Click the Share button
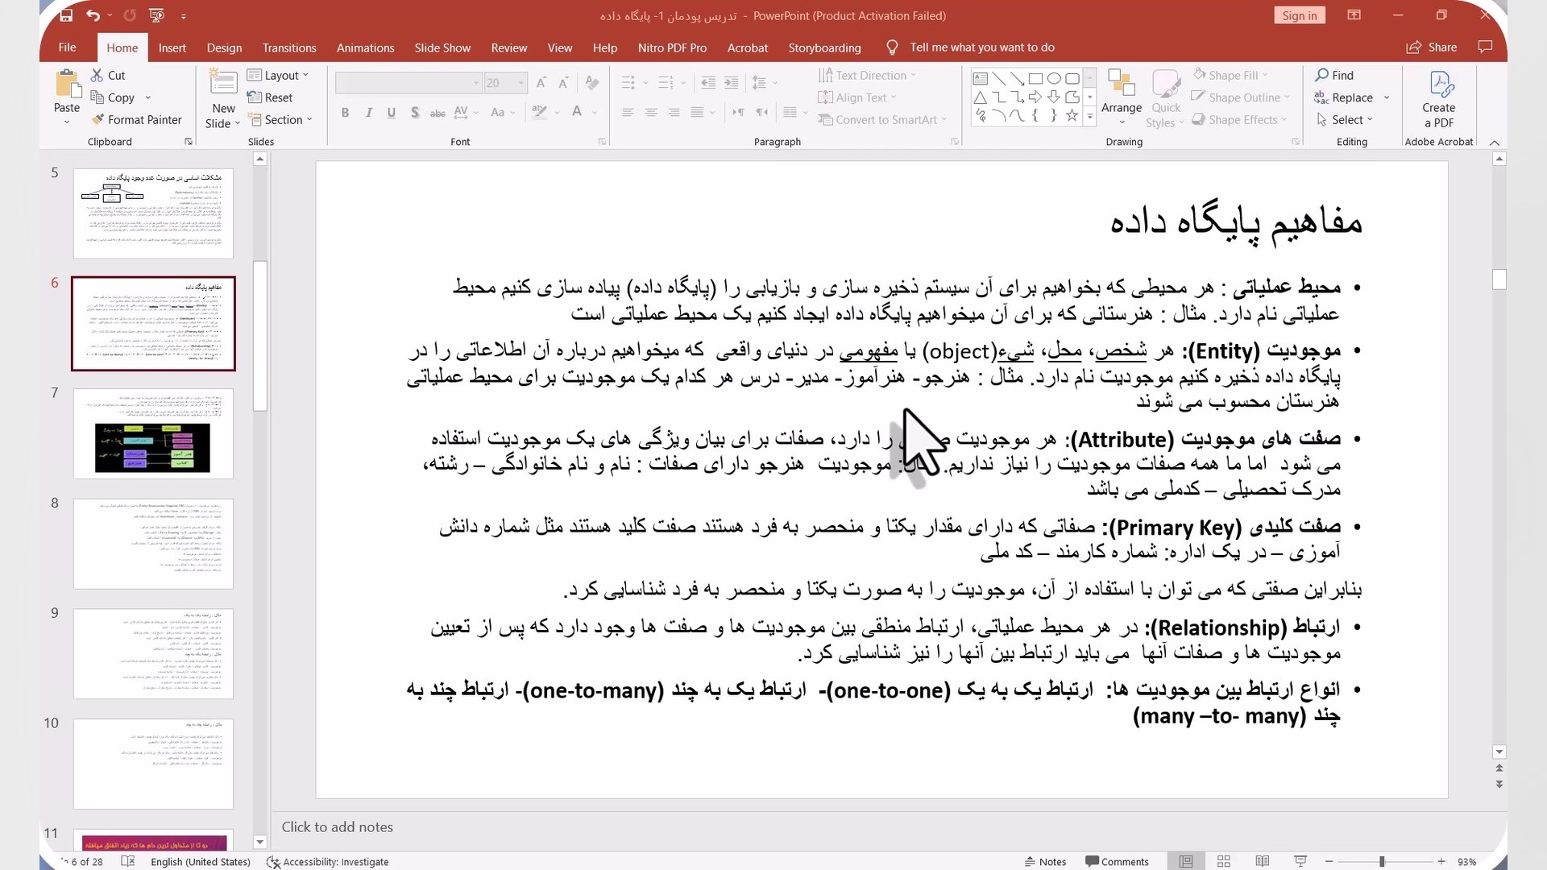1547x870 pixels. (1432, 48)
